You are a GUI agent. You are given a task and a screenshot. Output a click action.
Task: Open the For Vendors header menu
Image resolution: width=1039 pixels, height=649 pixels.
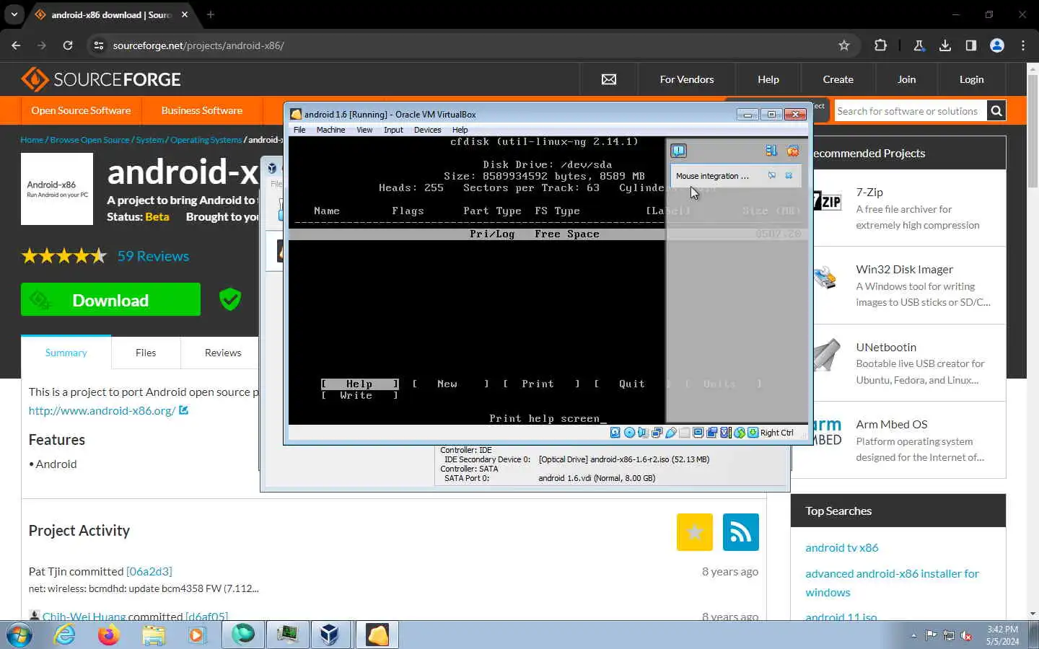coord(686,79)
